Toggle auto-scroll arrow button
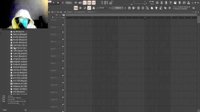Screen dimensions: 200x112 point(80,8)
